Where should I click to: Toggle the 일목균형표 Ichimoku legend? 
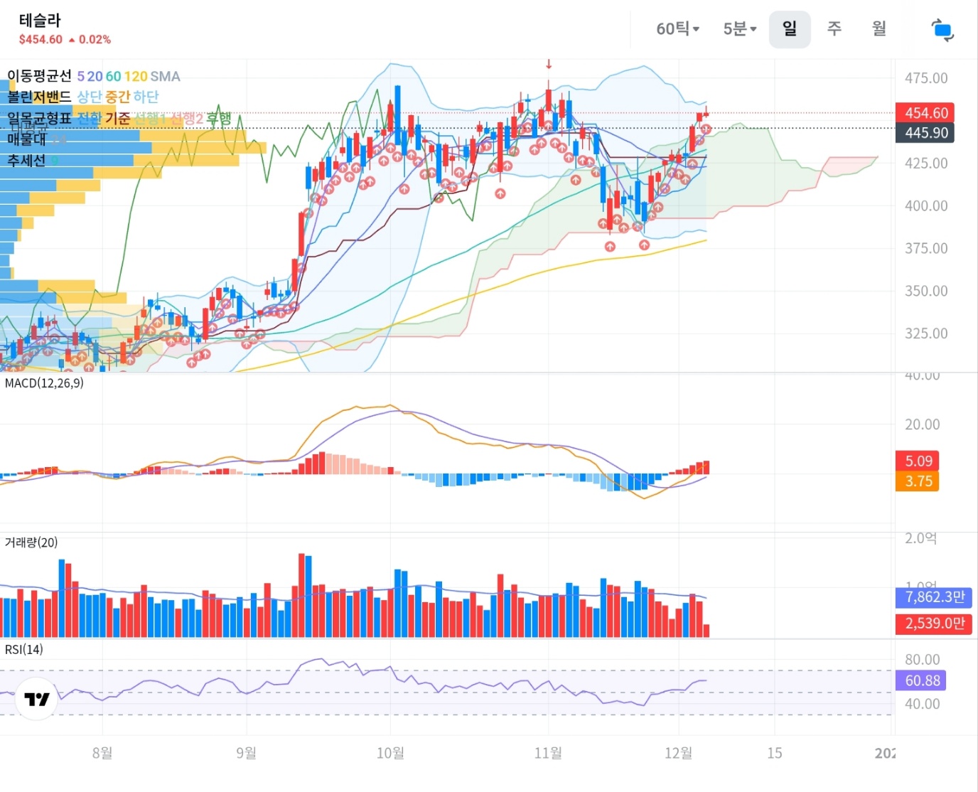tap(40, 118)
